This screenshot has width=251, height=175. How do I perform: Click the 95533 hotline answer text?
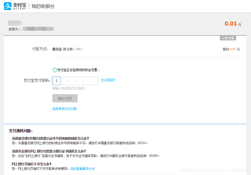click(x=80, y=143)
